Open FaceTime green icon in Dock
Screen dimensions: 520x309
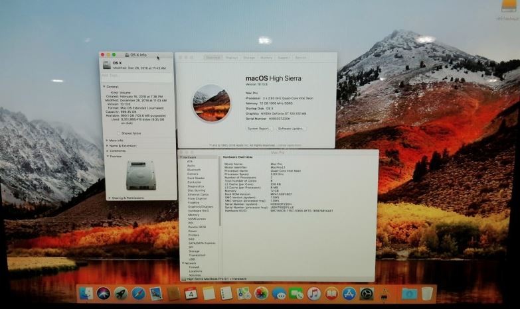tap(296, 294)
